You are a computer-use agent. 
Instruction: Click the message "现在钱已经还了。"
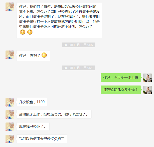(x=33, y=126)
